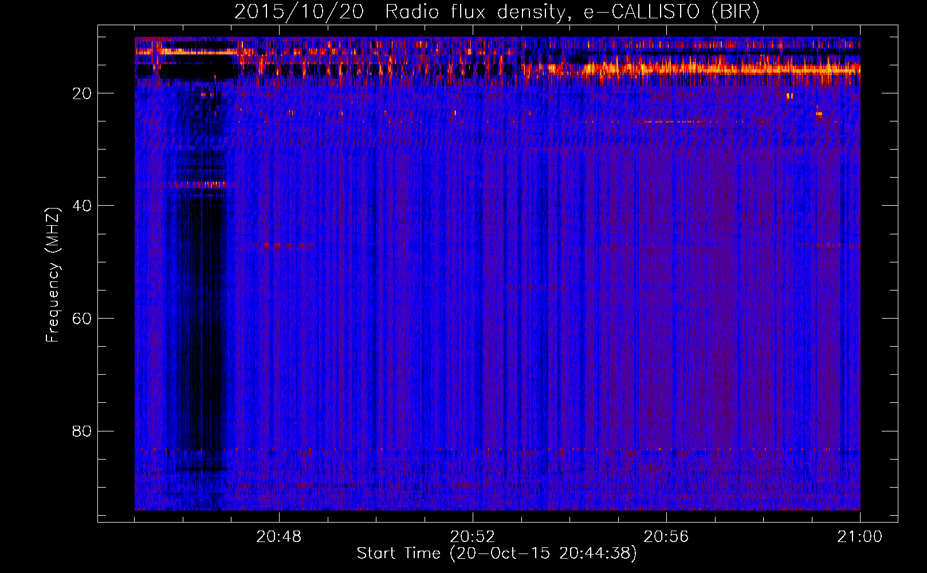This screenshot has height=573, width=927.
Task: Click the 20:56 time tick label
Action: click(x=666, y=537)
